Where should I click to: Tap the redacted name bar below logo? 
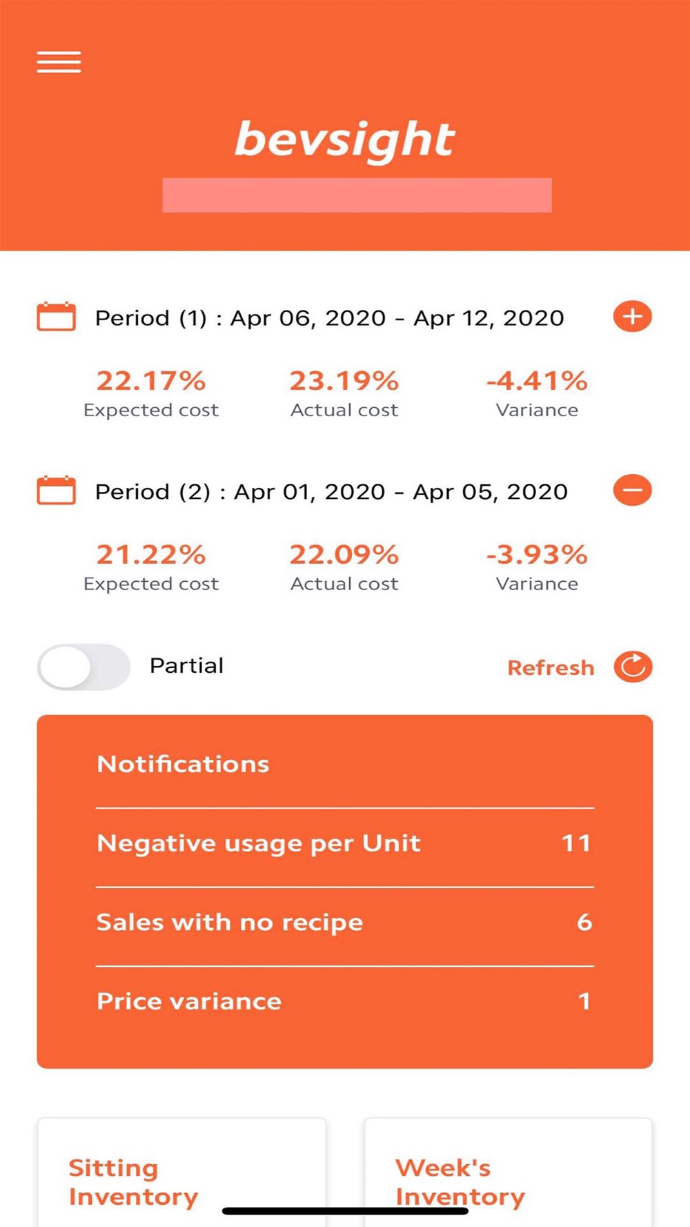tap(357, 195)
